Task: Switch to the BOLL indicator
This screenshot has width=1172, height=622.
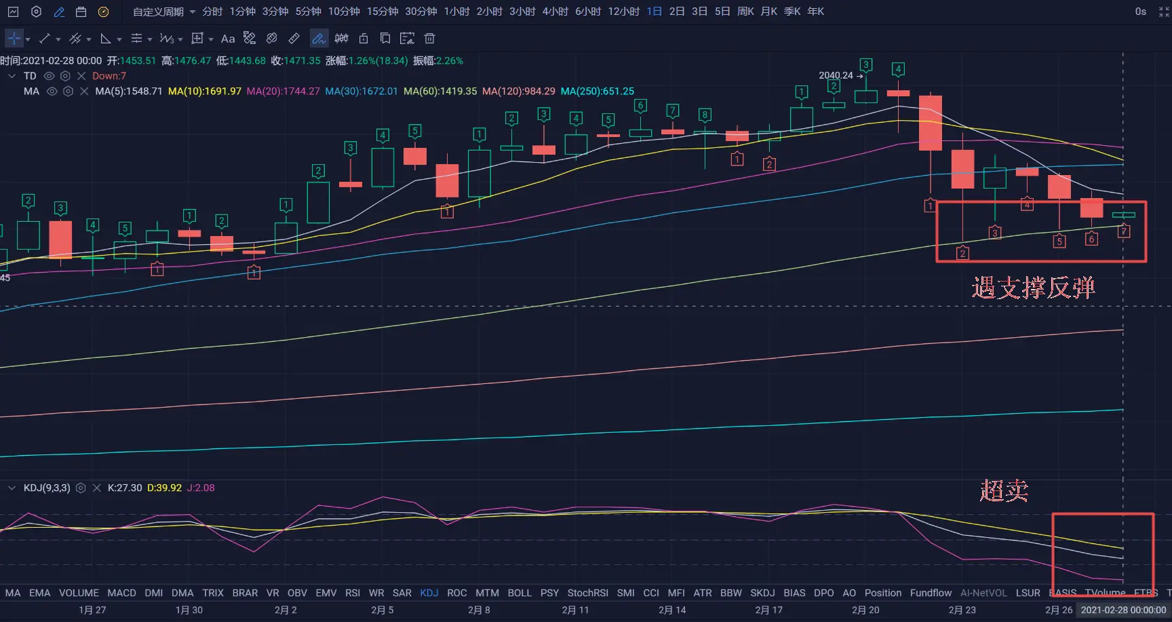Action: pyautogui.click(x=520, y=593)
